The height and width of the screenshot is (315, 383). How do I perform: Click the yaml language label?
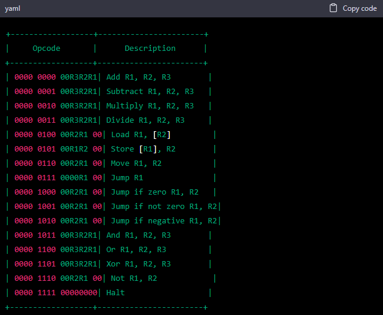pyautogui.click(x=13, y=8)
